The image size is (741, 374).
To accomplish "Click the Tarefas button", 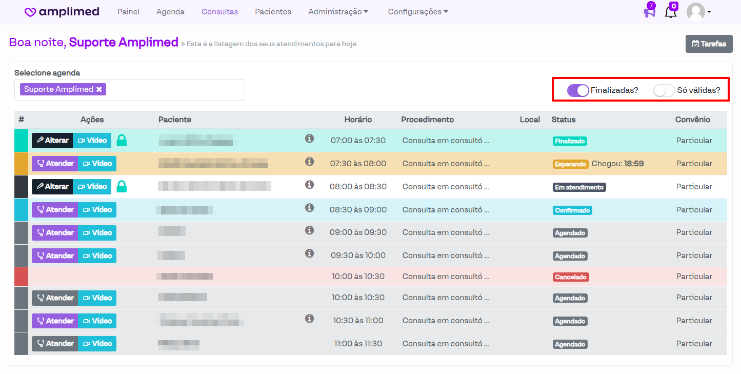I will click(709, 44).
